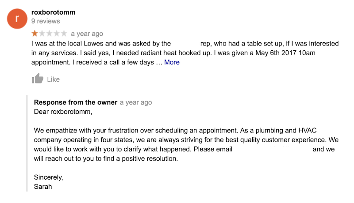Click the 'We empathize with your frustration' paragraph
This screenshot has height=203, width=354.
186,144
